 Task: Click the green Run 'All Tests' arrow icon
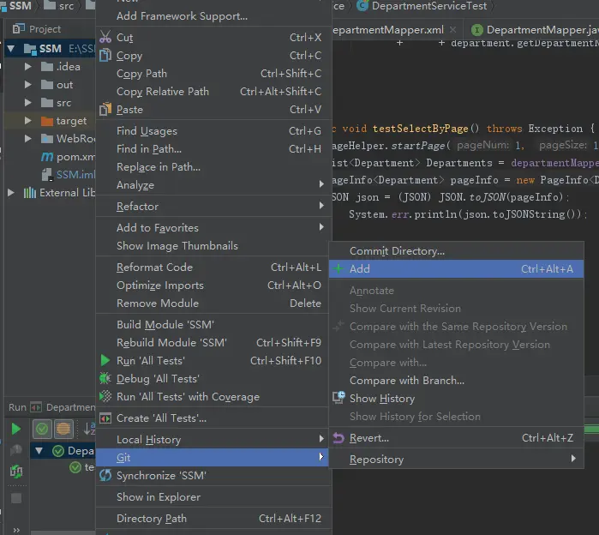coord(105,360)
